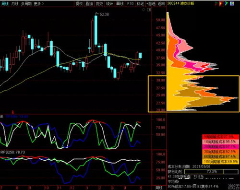Select the yellow 100周期前成本 legend swatch

click(221, 162)
